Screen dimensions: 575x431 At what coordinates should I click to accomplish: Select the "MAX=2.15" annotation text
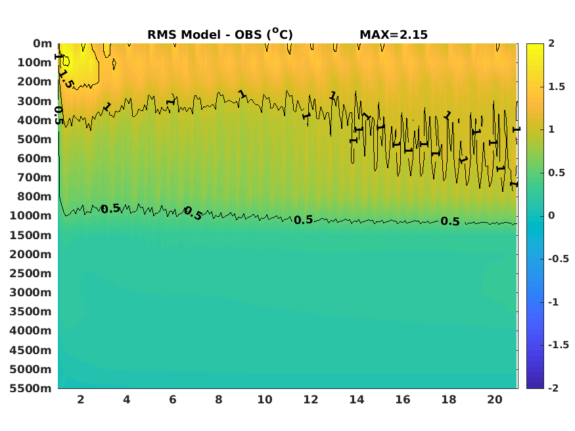tap(394, 35)
